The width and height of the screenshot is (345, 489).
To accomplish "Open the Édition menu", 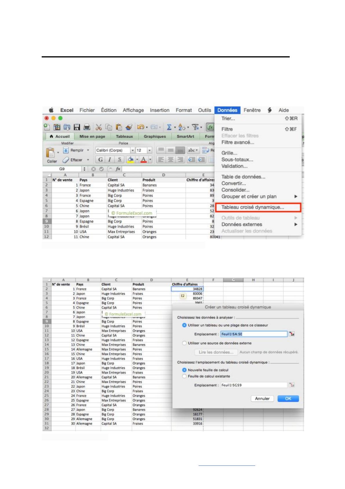I will click(x=109, y=110).
